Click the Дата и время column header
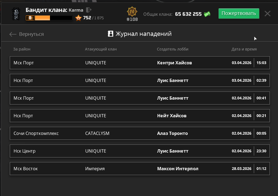The width and height of the screenshot is (278, 196). 244,49
